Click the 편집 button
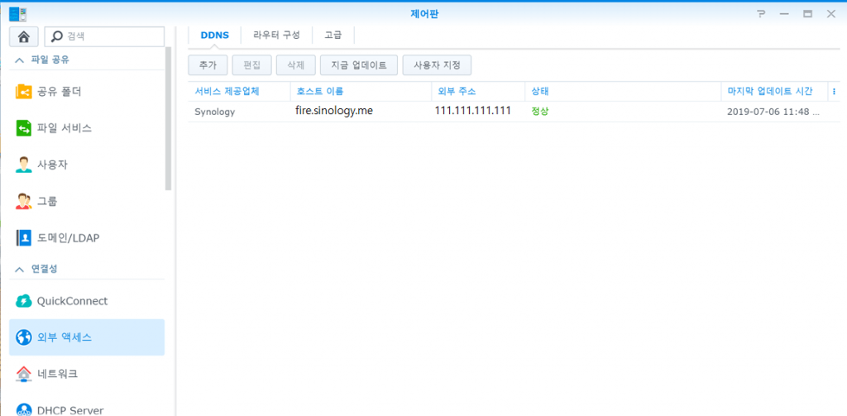The width and height of the screenshot is (847, 416). click(251, 65)
